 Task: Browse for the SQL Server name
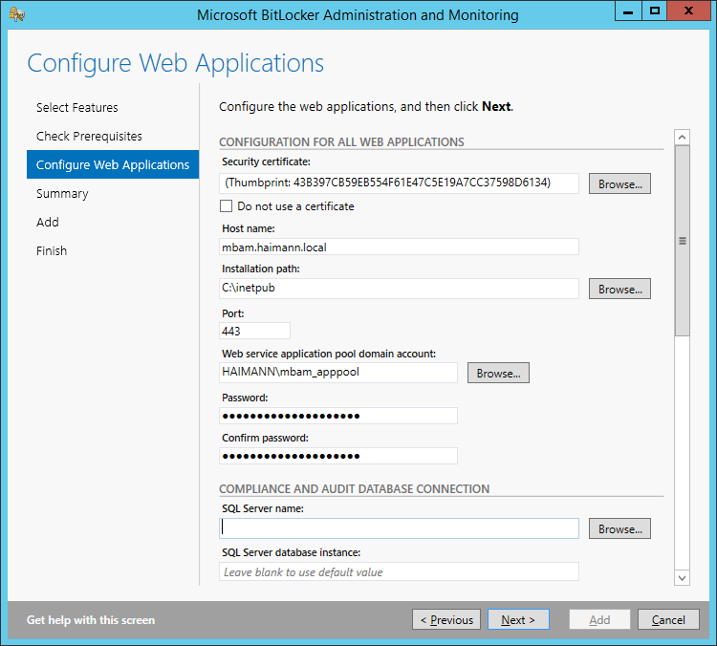[619, 529]
